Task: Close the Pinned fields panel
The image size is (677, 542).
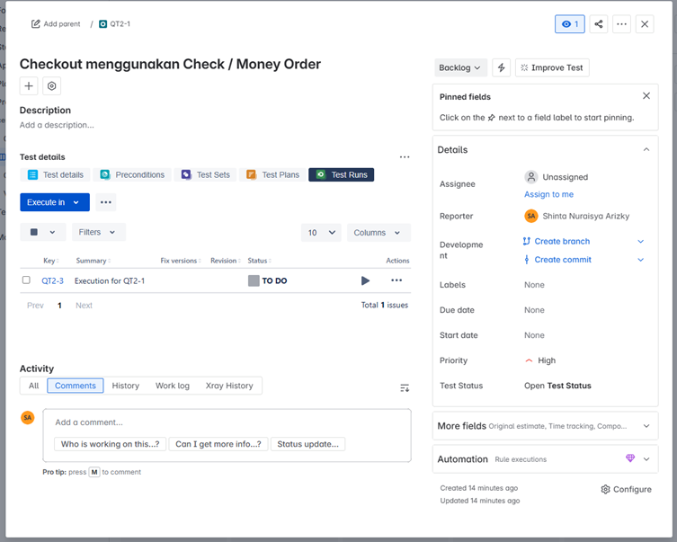Action: (x=646, y=96)
